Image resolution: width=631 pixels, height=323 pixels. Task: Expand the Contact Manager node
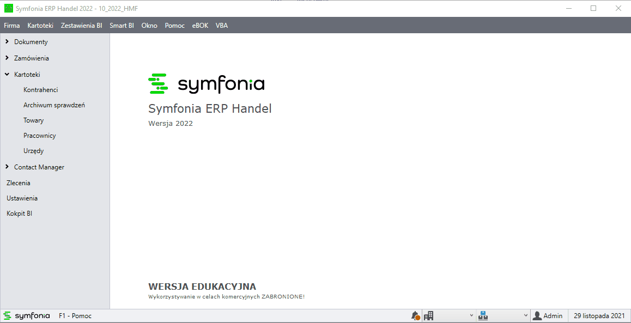click(x=7, y=167)
